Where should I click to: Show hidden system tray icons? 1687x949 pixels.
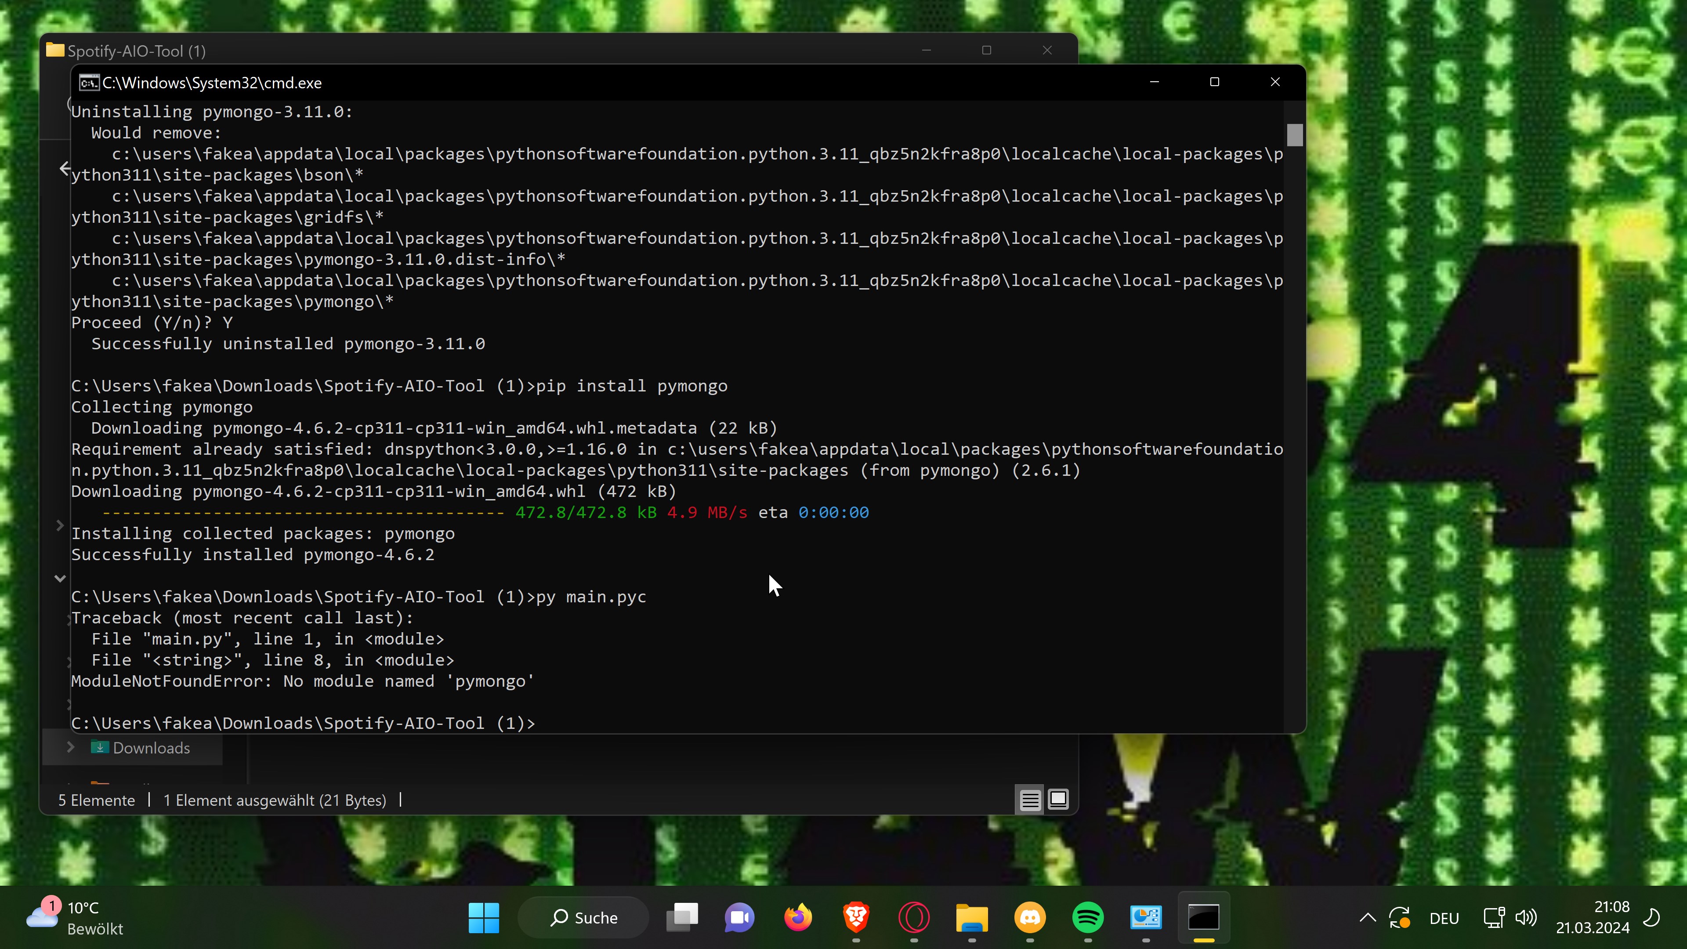(x=1368, y=917)
